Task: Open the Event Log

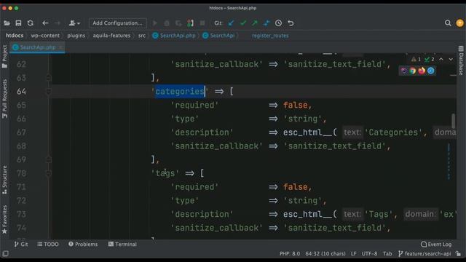Action: coord(436,245)
